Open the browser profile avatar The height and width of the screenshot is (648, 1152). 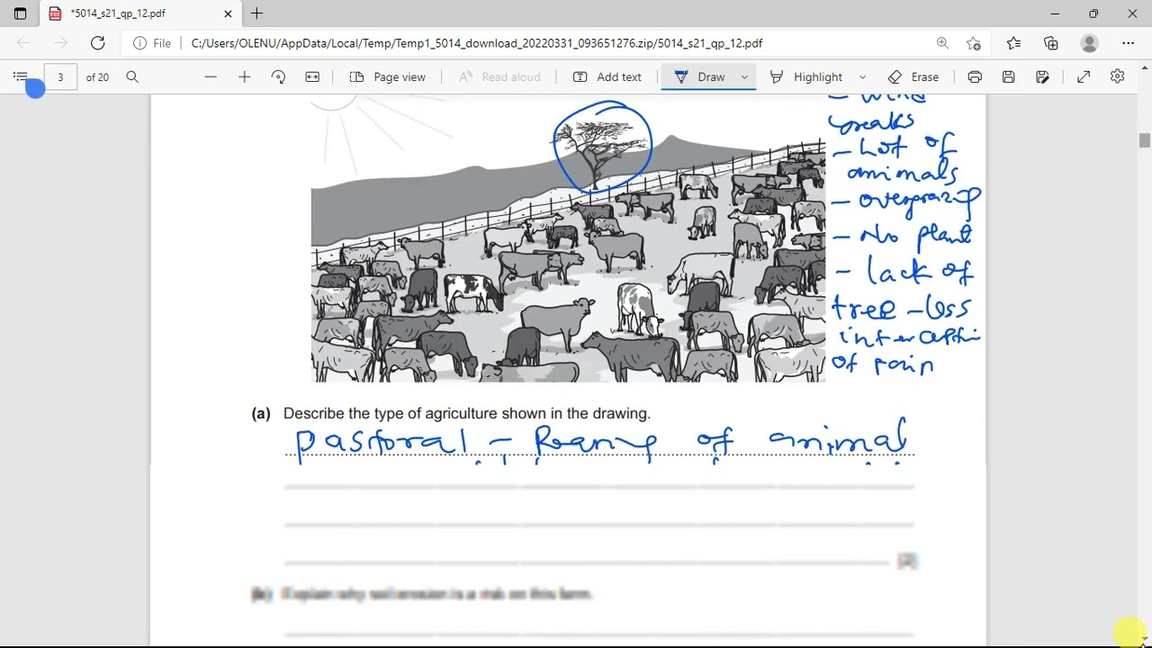point(1090,43)
